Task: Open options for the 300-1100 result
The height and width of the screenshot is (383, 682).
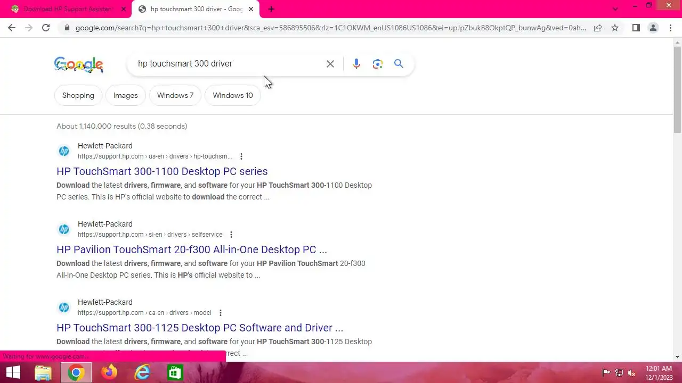Action: tap(241, 156)
